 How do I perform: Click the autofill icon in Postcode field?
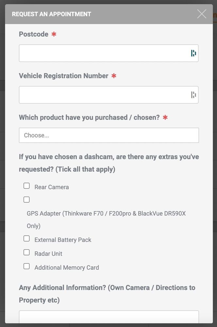click(x=193, y=53)
